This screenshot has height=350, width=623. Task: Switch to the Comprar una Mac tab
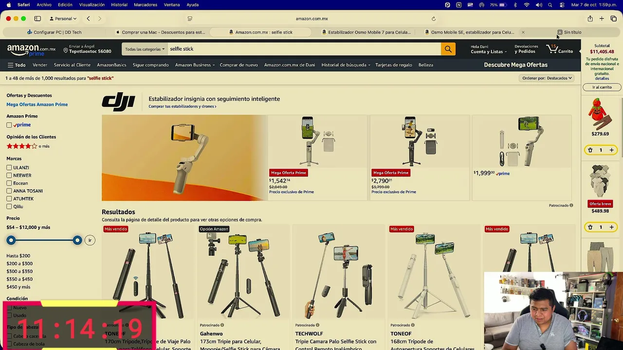click(161, 33)
